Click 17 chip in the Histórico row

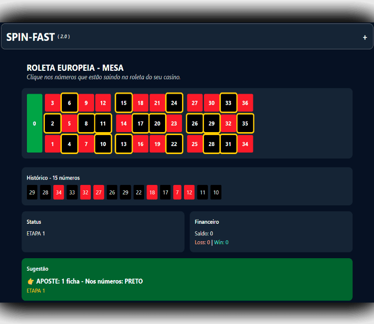(165, 192)
